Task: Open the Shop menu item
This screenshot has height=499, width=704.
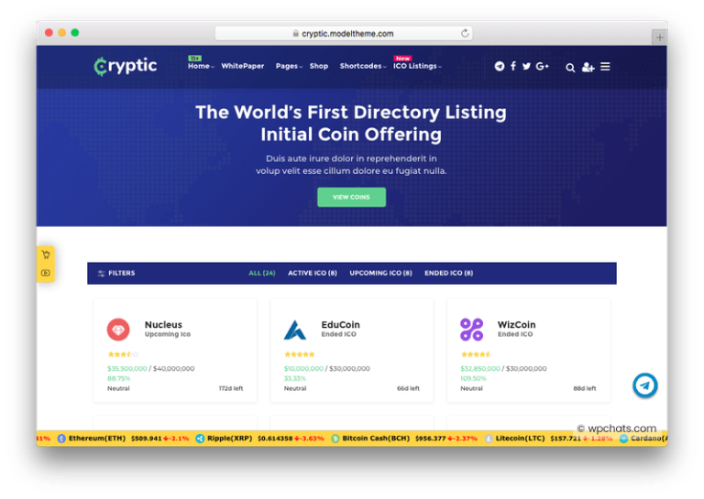Action: (x=319, y=66)
